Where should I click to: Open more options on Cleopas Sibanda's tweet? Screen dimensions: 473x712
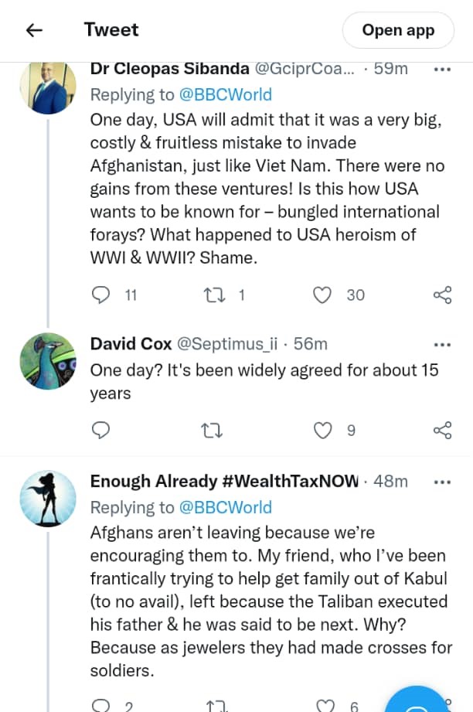tap(442, 69)
